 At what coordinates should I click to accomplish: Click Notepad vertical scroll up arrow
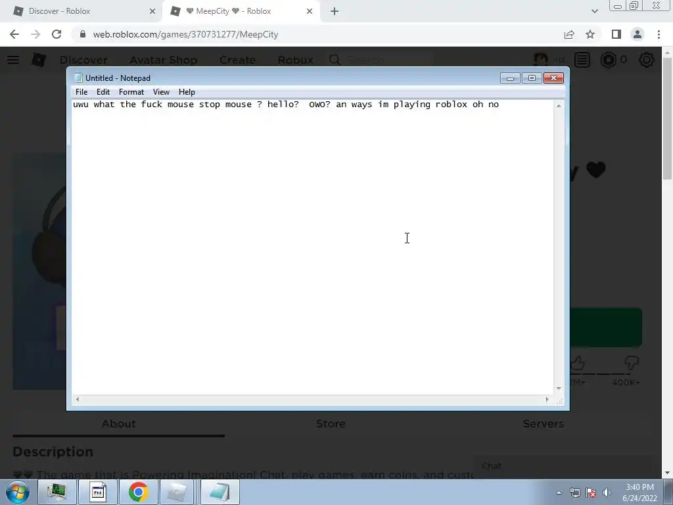click(x=559, y=106)
